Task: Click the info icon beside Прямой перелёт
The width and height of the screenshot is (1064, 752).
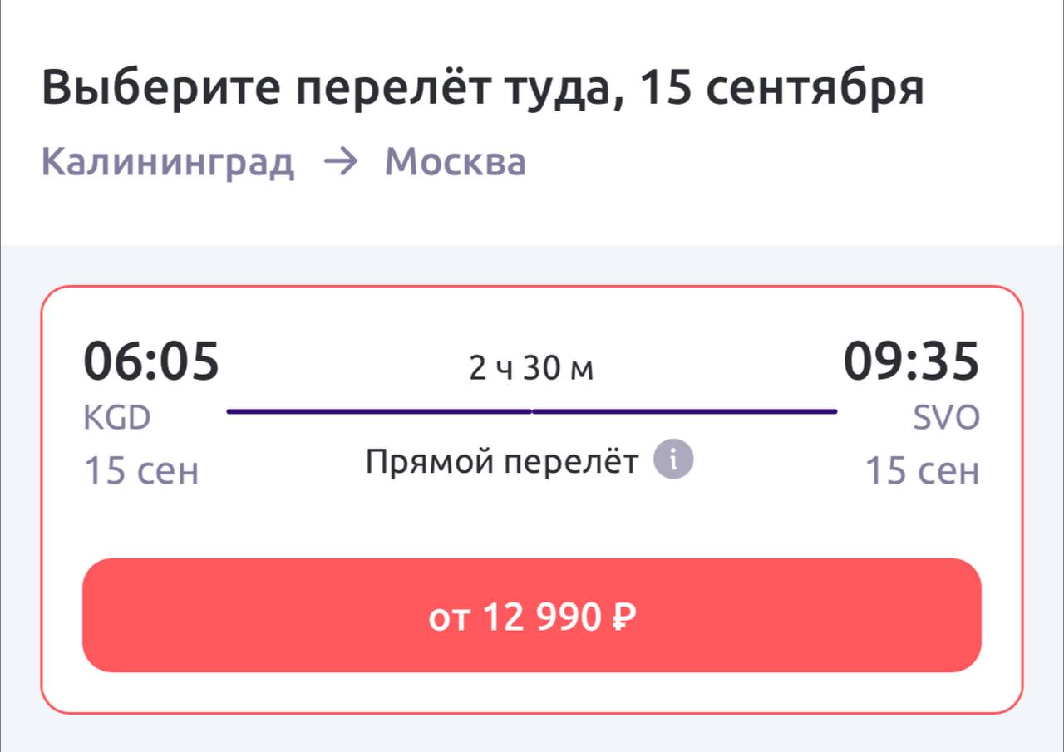Action: [x=673, y=460]
